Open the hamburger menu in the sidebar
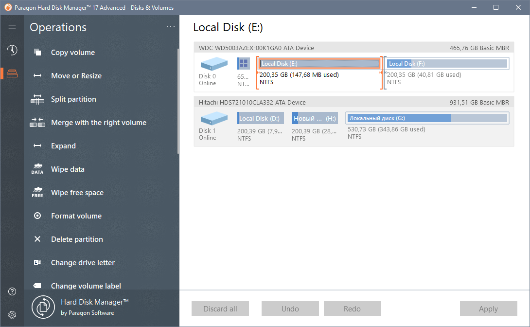The width and height of the screenshot is (530, 327). coord(12,27)
